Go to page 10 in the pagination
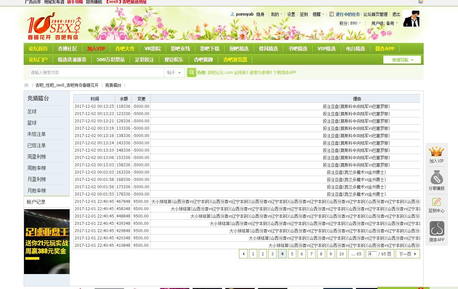The image size is (458, 289). pos(342,254)
